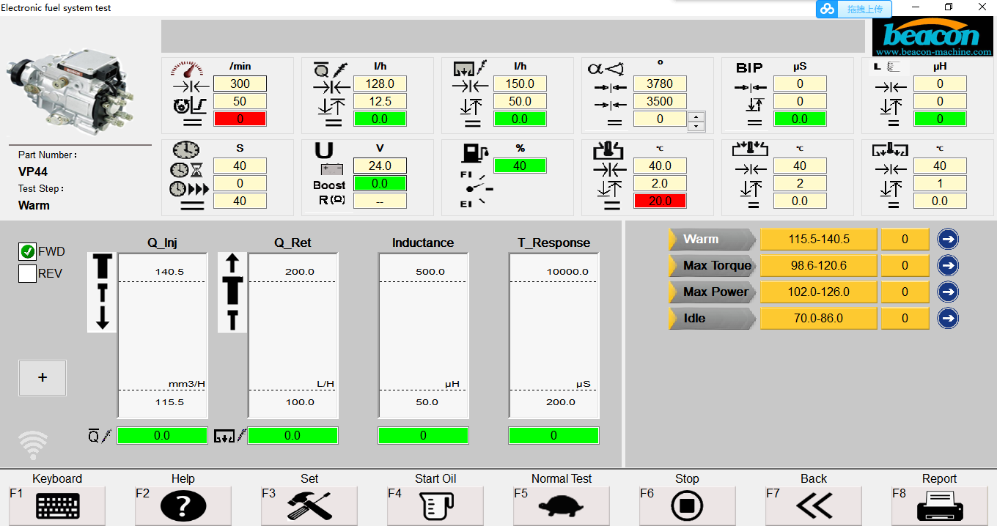Screen dimensions: 997x526
Task: Click the Max Torque range 98.6-120.6
Action: 819,265
